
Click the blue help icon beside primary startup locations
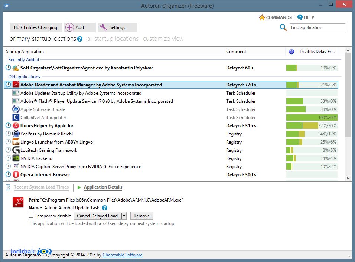(x=80, y=39)
